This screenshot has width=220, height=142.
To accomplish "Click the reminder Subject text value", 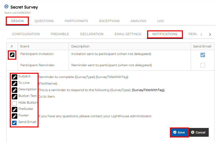I will point(83,77).
